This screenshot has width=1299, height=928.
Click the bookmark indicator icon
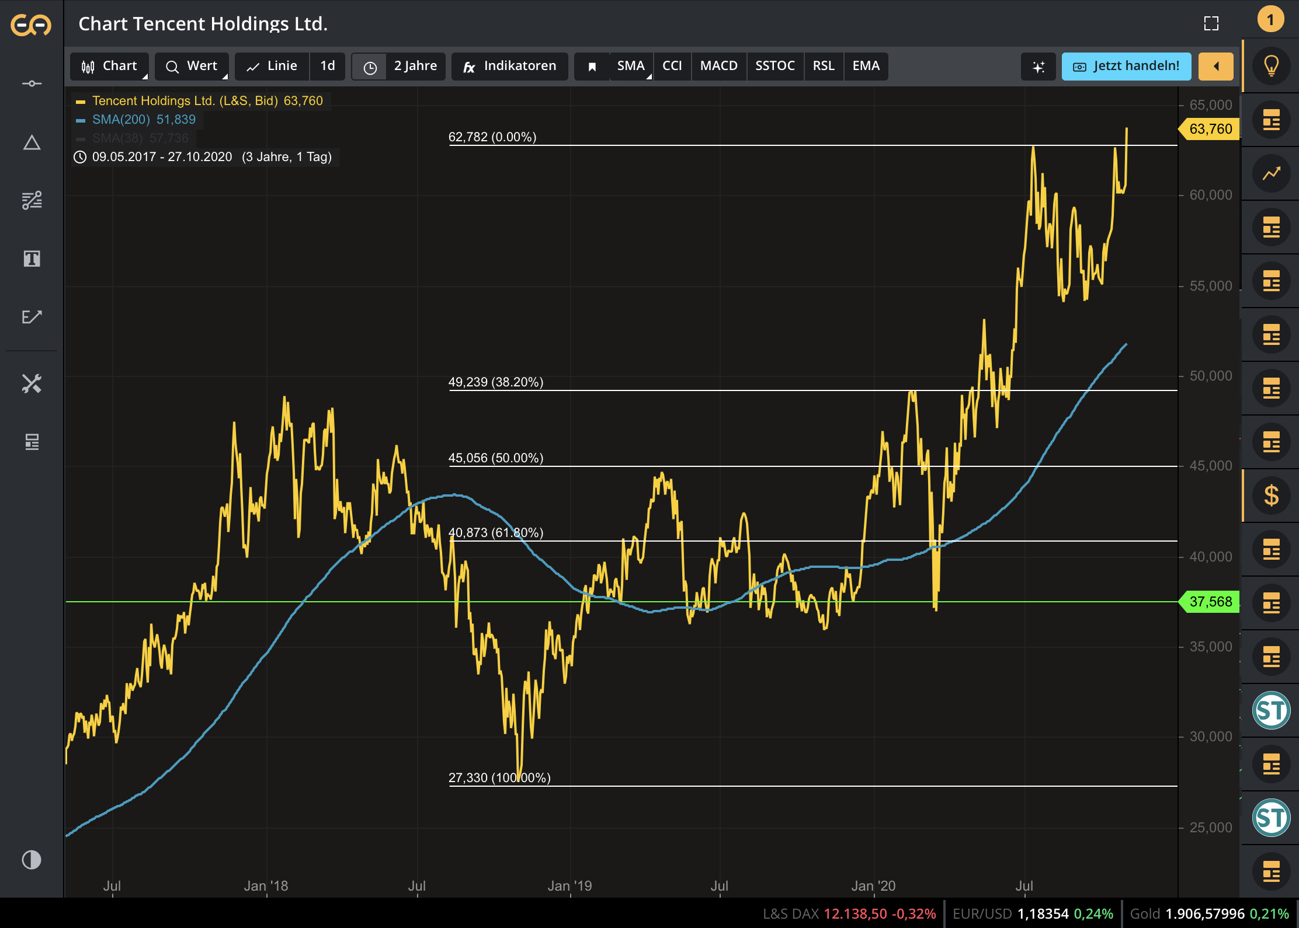pyautogui.click(x=592, y=67)
